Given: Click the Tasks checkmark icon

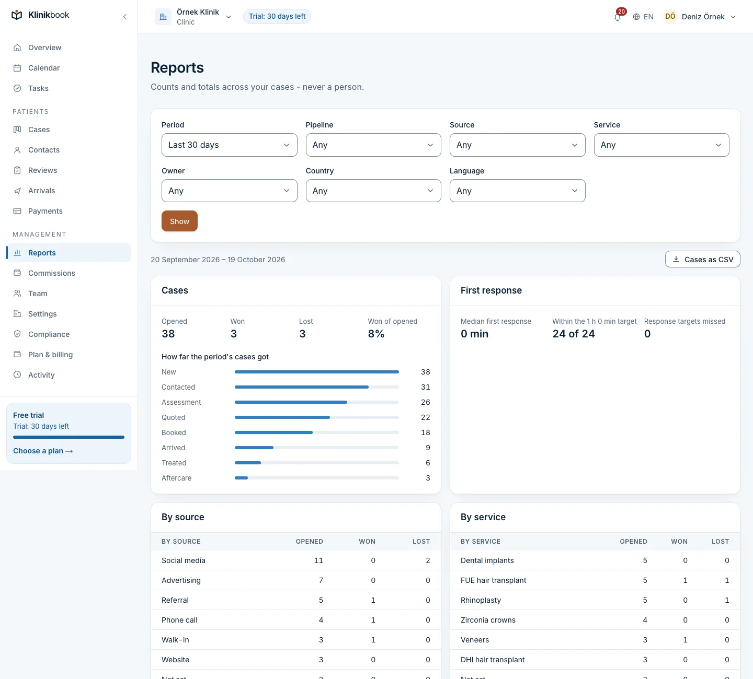Looking at the screenshot, I should (17, 88).
